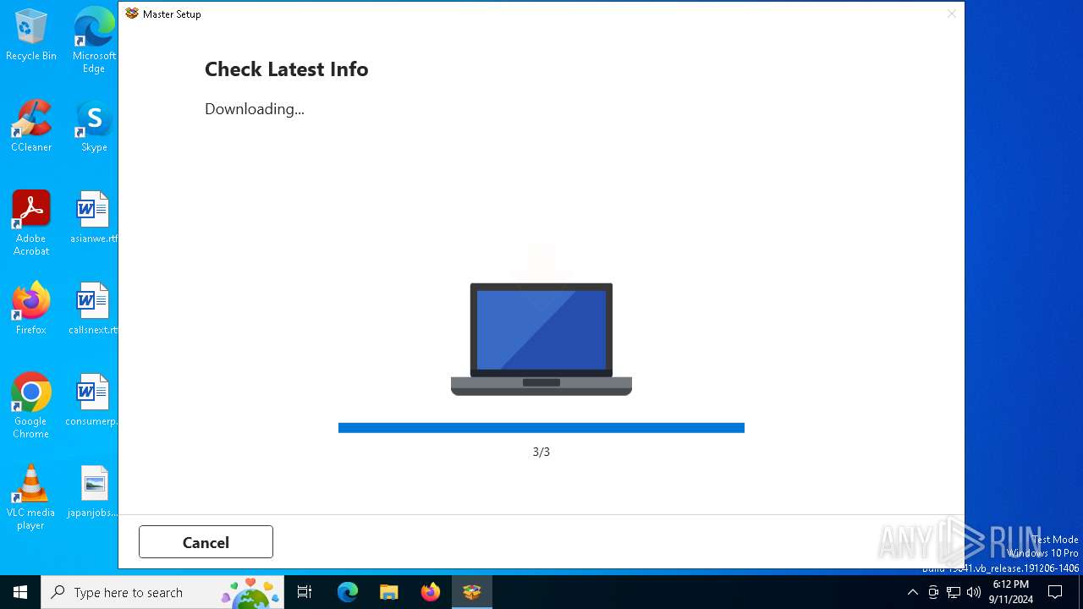Open Firefox from the taskbar
The image size is (1083, 609).
coord(430,592)
